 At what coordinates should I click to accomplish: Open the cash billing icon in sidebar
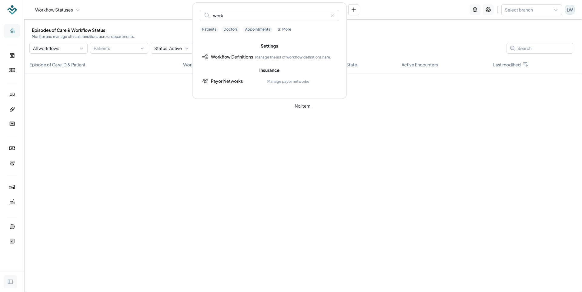[12, 148]
